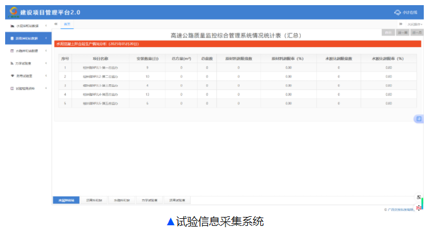Click the test inspection data sidebar icon
This screenshot has width=427, height=233.
click(x=12, y=88)
